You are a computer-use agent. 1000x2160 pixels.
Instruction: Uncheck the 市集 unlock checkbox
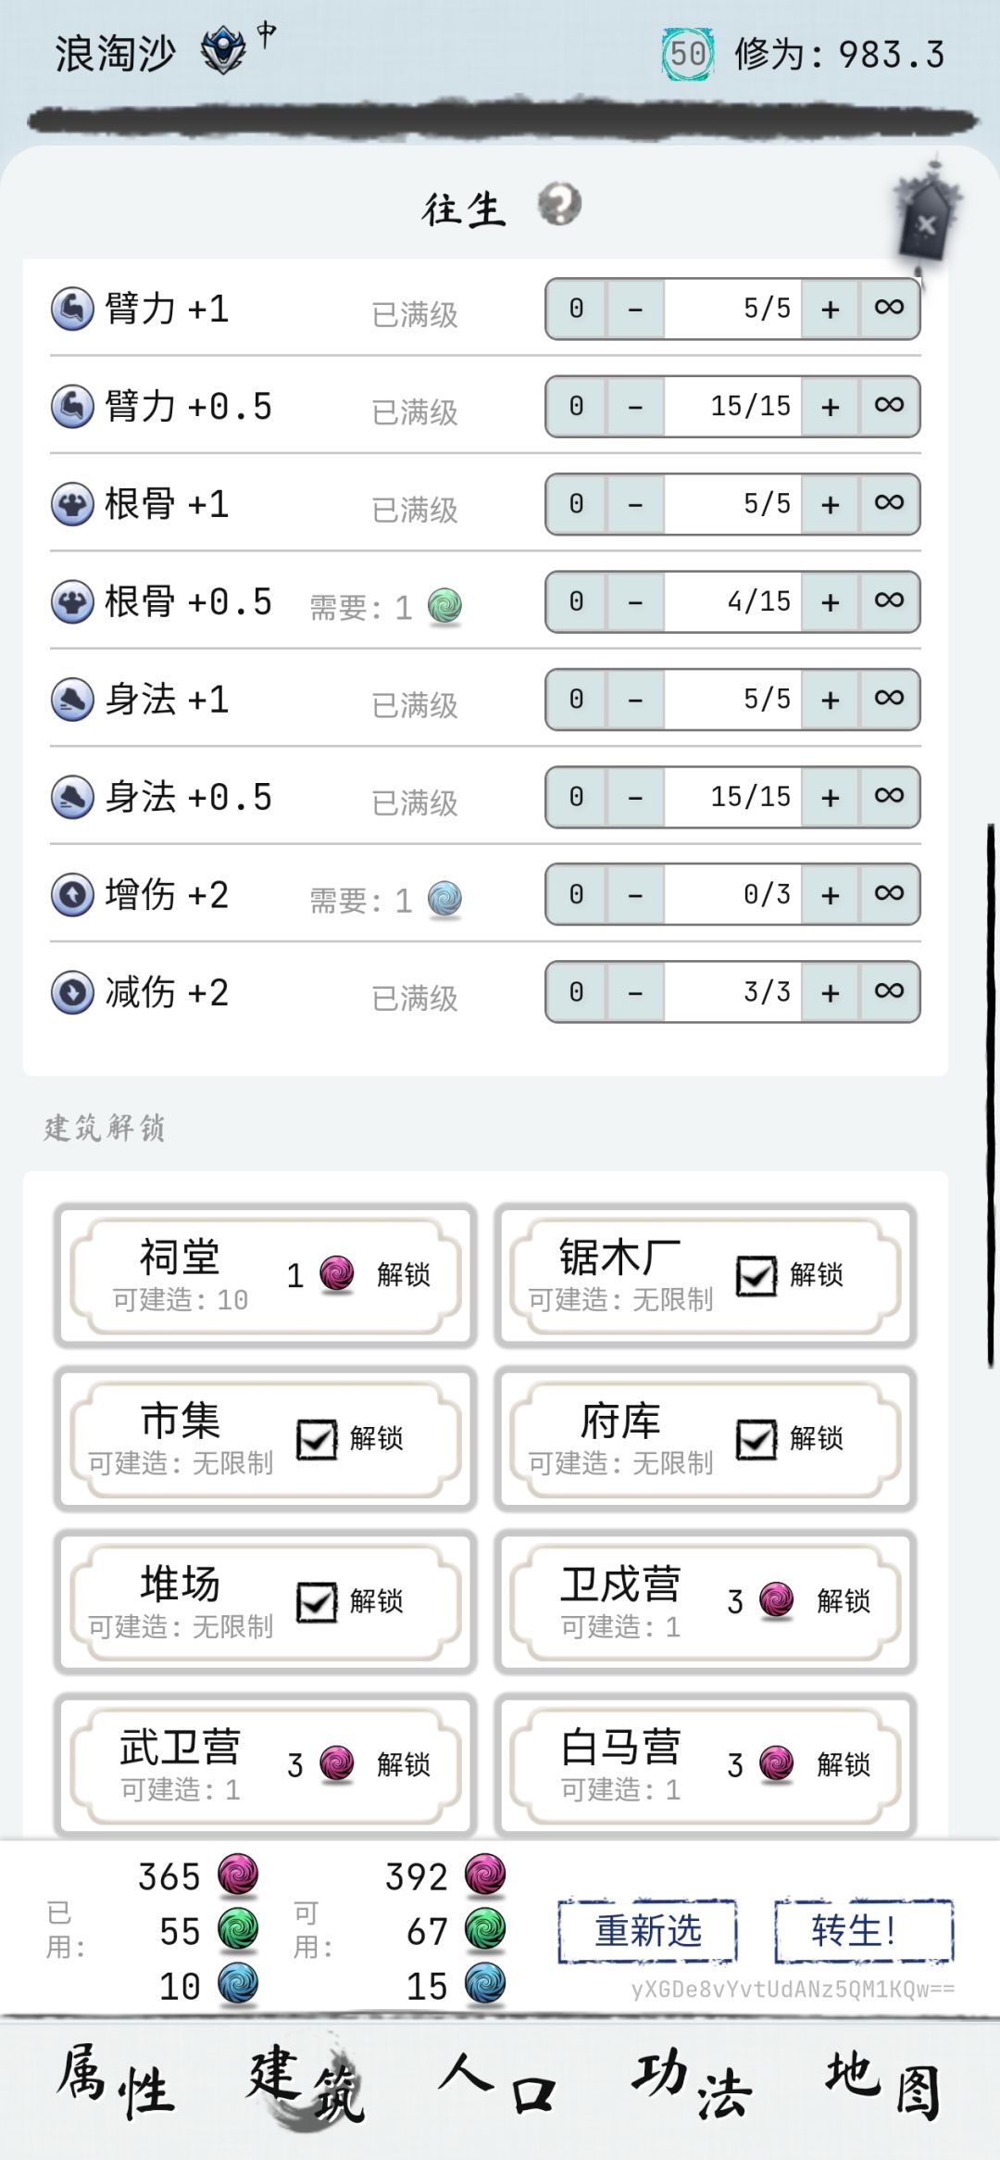[x=317, y=1438]
